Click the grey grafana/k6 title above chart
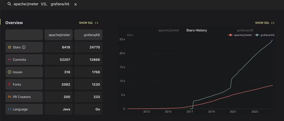Image resolution: width=284 pixels, height=121 pixels. tap(245, 30)
